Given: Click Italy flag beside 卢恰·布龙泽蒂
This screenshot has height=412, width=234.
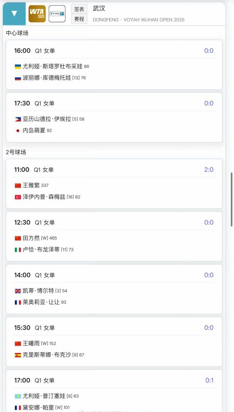Looking at the screenshot, I should point(18,250).
